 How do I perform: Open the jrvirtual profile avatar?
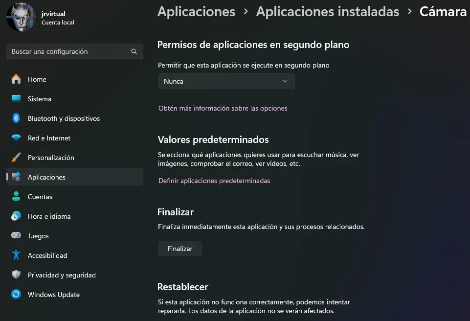tap(21, 17)
